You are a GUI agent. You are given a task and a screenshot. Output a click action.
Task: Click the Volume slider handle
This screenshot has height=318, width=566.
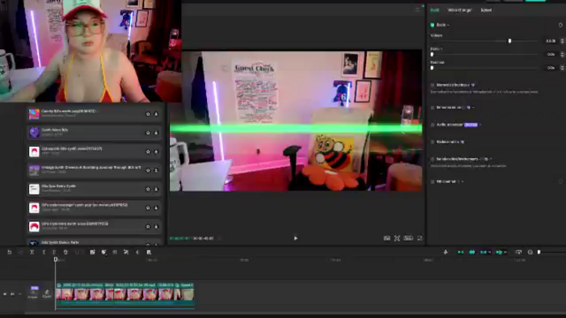point(509,41)
